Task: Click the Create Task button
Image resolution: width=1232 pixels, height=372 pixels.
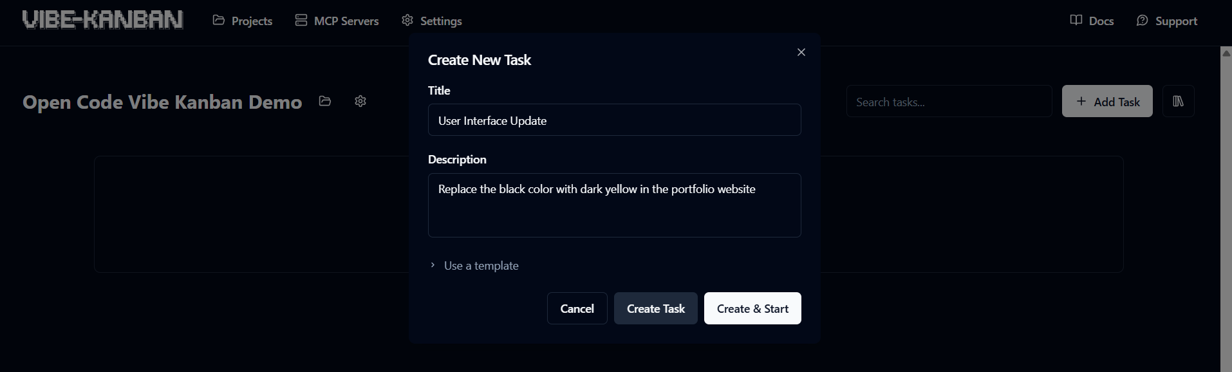Action: coord(656,308)
